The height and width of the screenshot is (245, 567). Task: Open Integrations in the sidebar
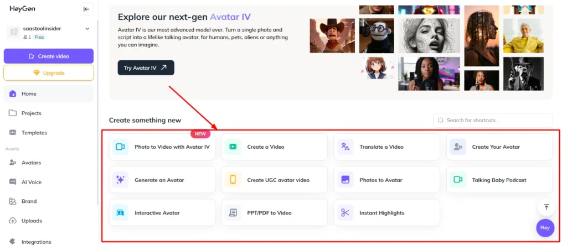[x=49, y=241]
